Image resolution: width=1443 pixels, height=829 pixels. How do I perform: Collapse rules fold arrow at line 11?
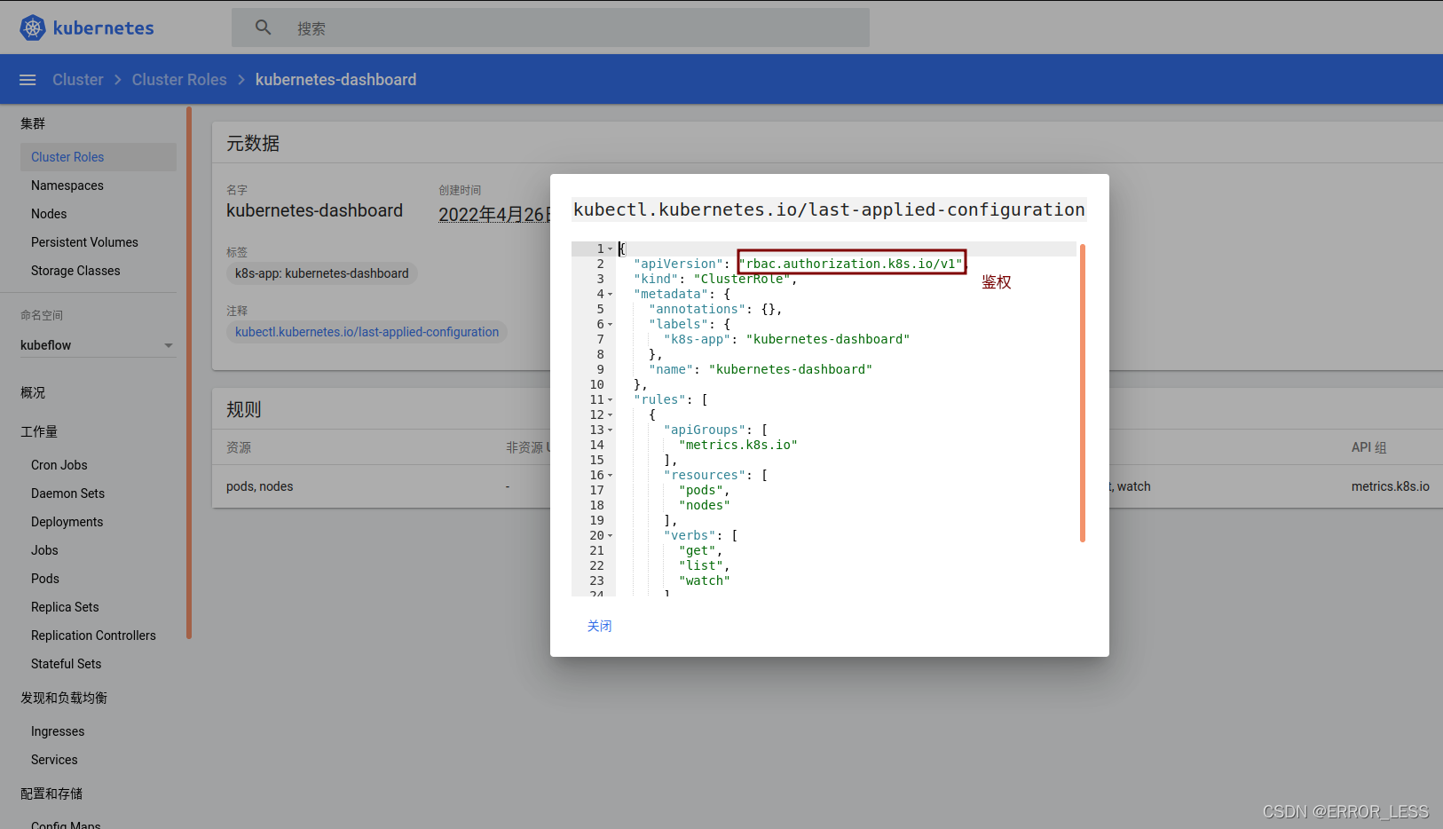(x=611, y=400)
